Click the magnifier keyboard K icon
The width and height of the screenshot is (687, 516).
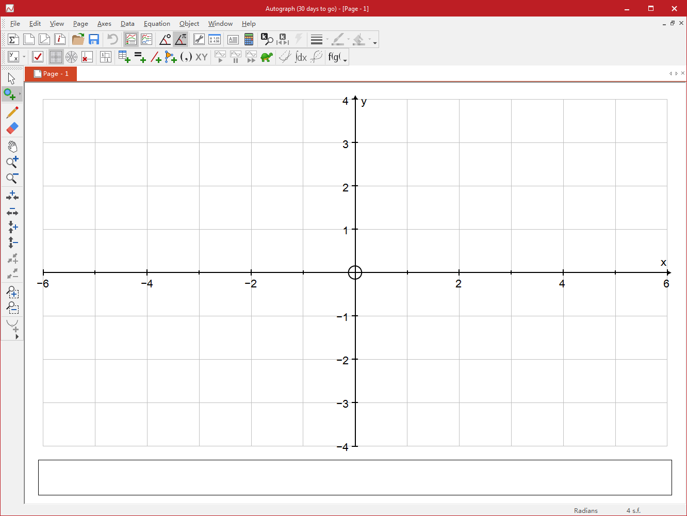(x=267, y=39)
